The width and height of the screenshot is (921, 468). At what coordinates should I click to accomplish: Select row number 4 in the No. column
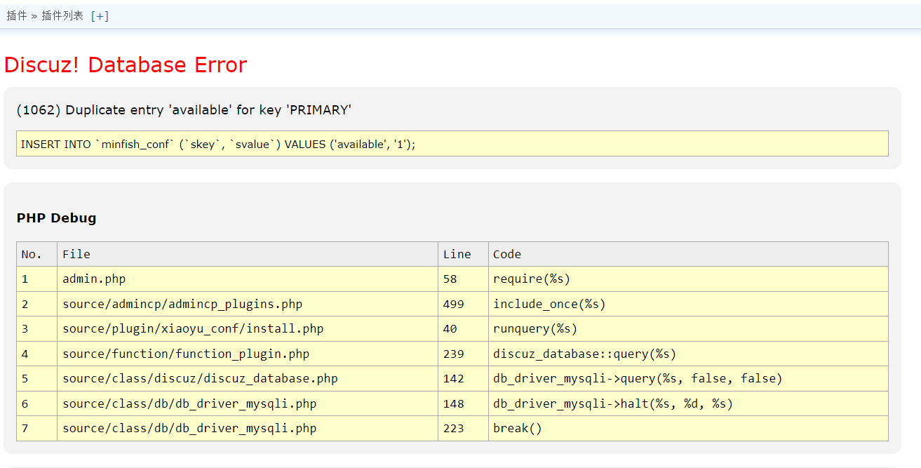pyautogui.click(x=37, y=354)
